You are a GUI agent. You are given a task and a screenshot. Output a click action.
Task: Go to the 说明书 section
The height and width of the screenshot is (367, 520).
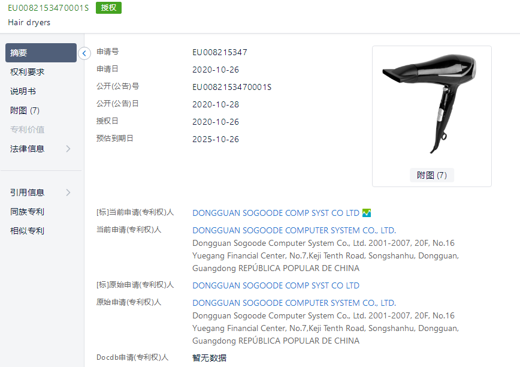pos(23,91)
